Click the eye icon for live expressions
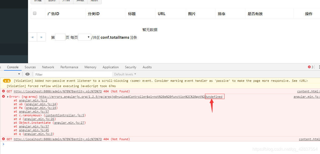Screen dimensions: 320x154 tap(27, 74)
